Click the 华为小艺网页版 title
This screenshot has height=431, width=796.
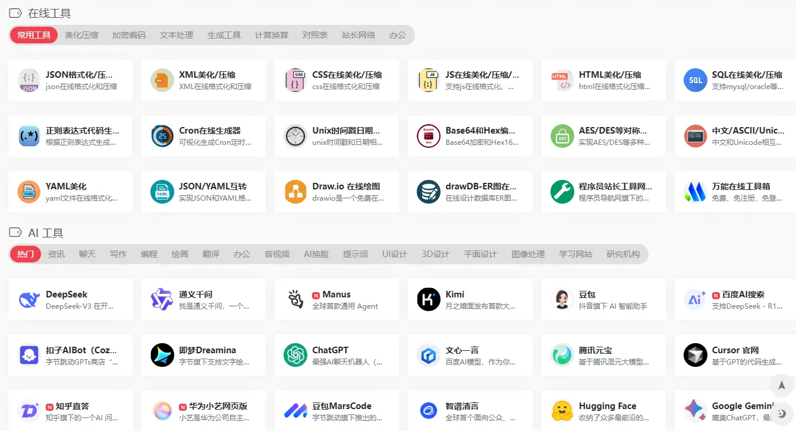[218, 406]
